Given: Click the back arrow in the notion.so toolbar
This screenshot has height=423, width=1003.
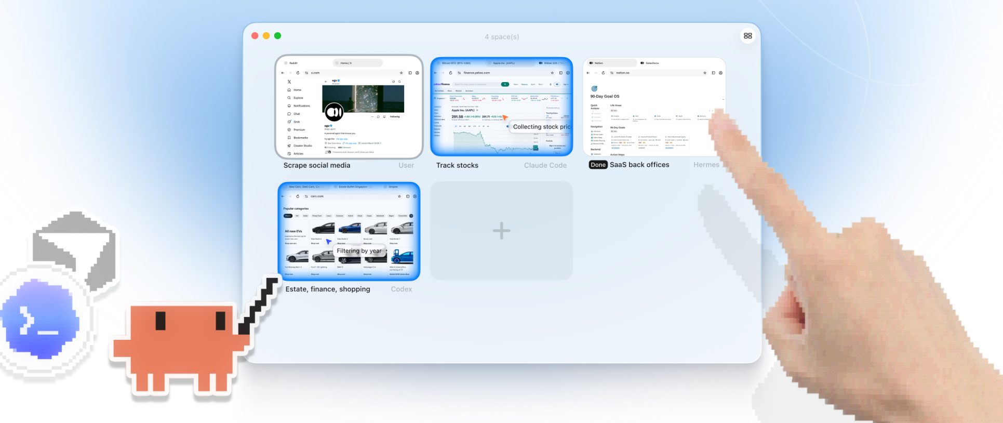Looking at the screenshot, I should [588, 73].
